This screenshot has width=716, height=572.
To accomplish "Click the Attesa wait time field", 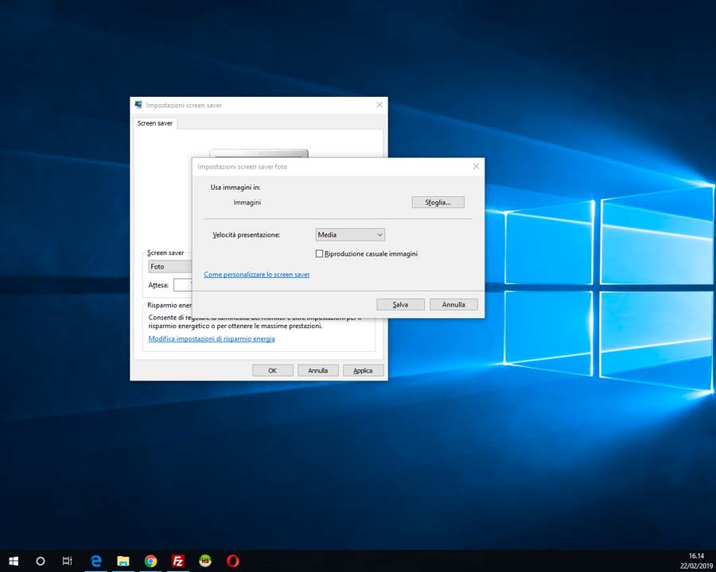I will click(x=183, y=284).
